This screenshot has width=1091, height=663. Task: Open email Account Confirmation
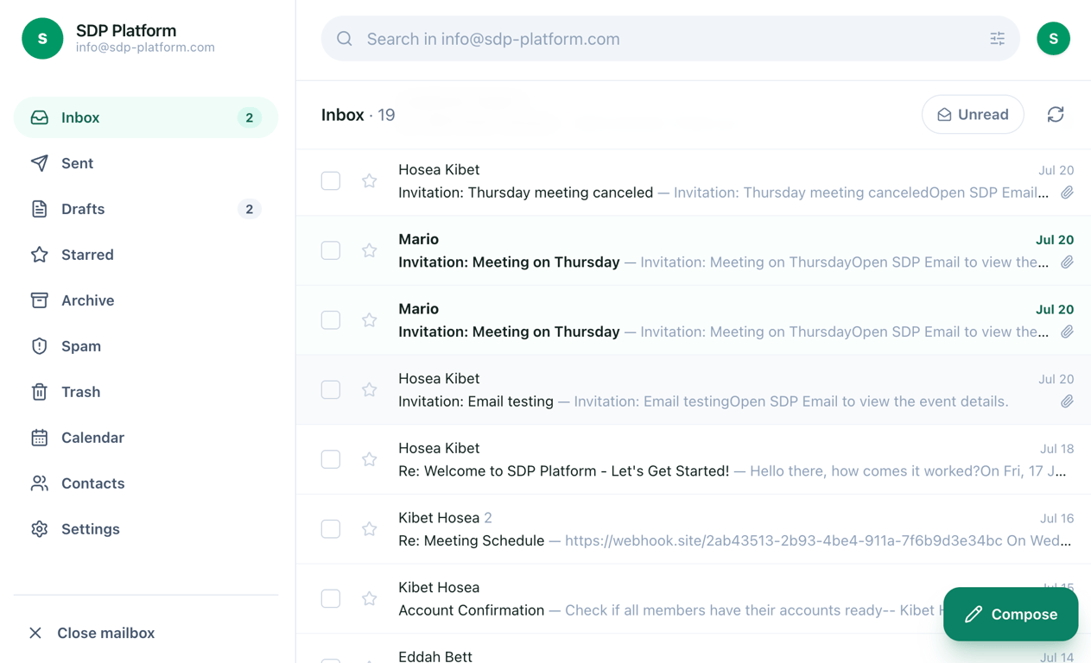[x=694, y=599]
